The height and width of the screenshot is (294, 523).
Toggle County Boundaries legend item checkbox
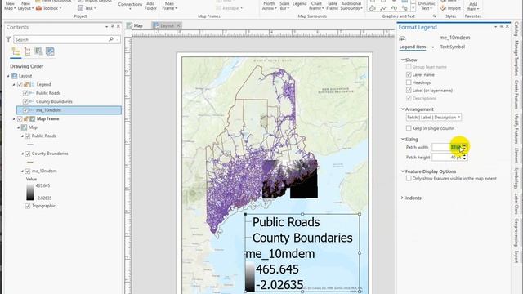[x=25, y=101]
